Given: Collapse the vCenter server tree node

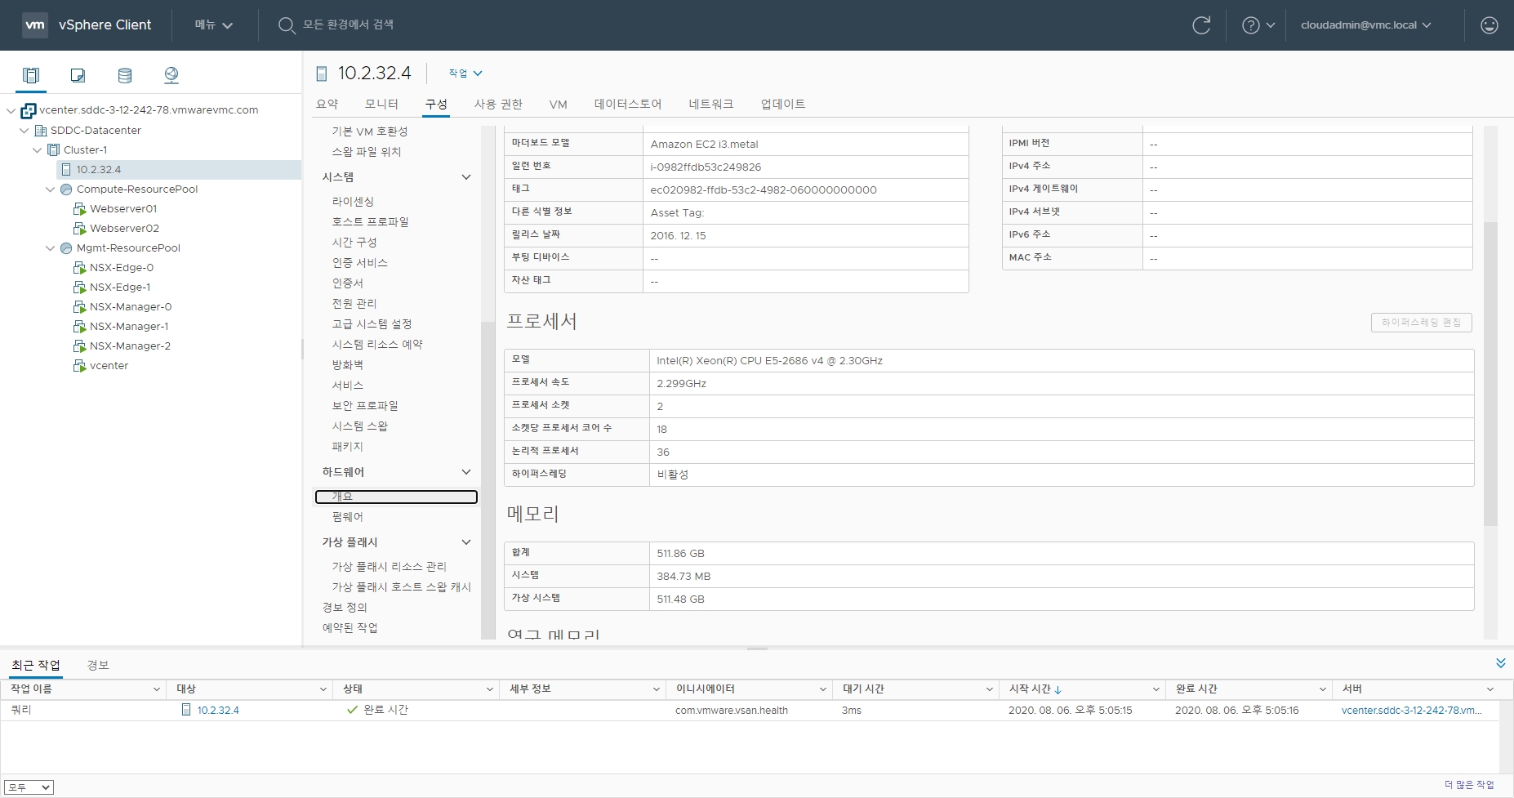Looking at the screenshot, I should pos(11,110).
